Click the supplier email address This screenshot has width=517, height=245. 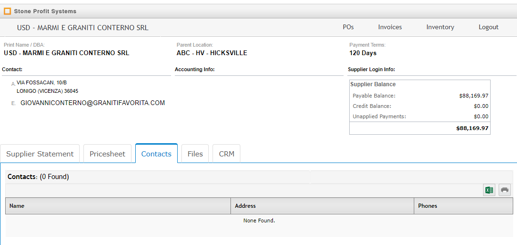(93, 103)
